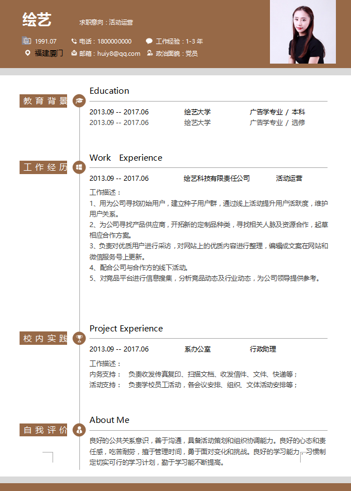Click the birthdate calendar icon beside 1991.07
Viewport: 351px width, 491px height.
pyautogui.click(x=26, y=41)
